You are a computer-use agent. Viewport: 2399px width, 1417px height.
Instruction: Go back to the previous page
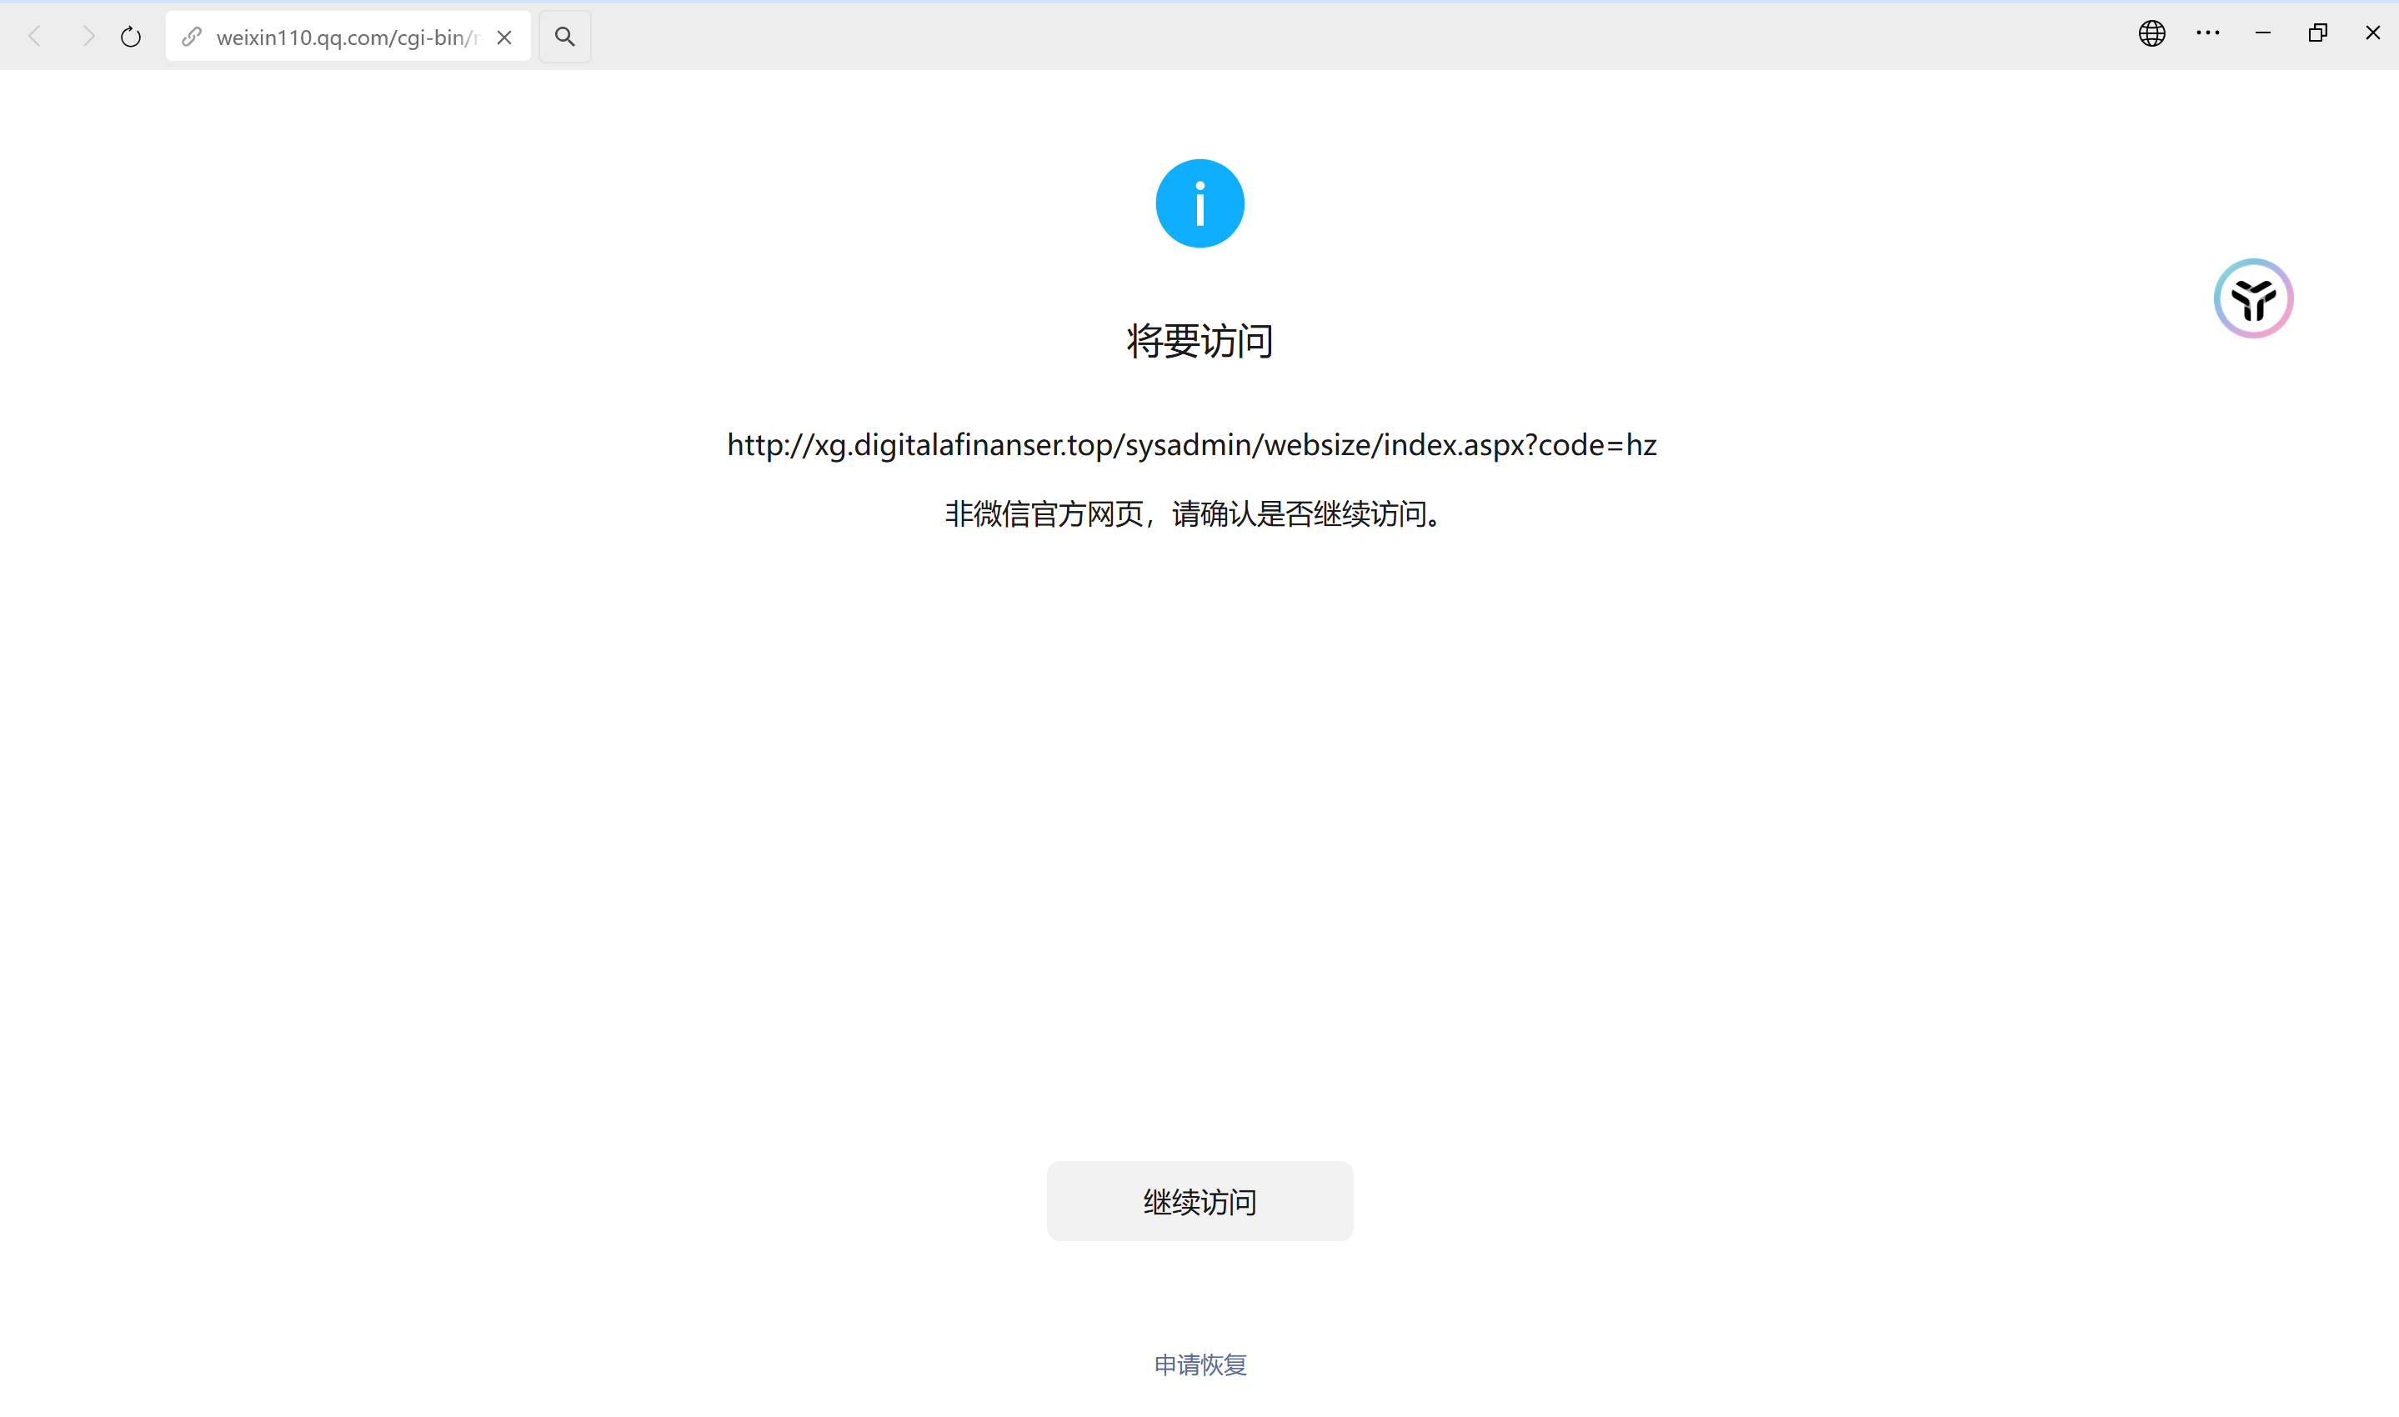tap(35, 37)
